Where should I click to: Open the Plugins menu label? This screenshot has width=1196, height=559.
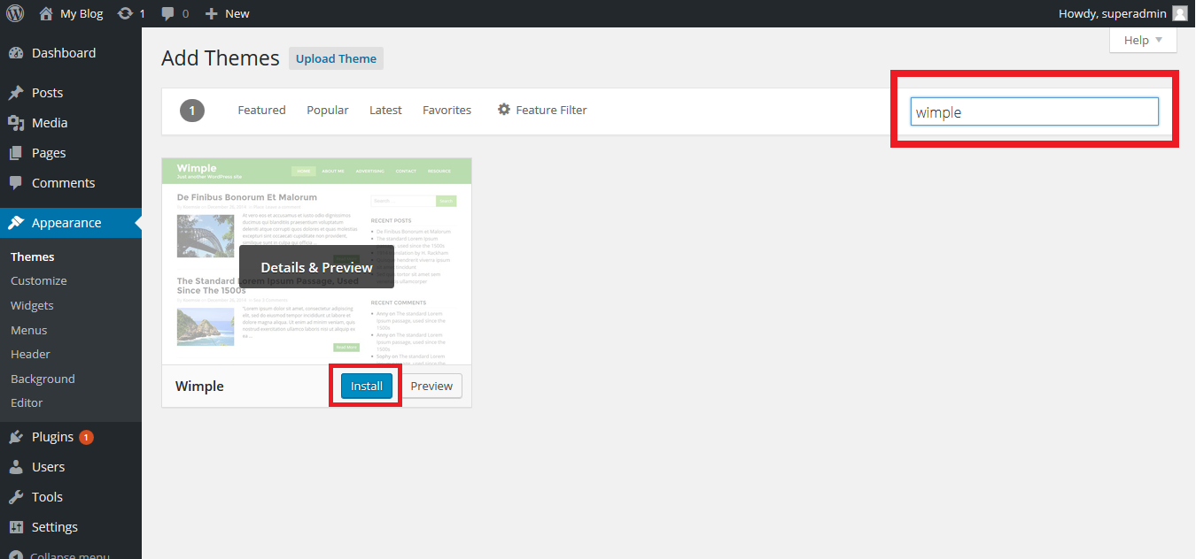click(x=52, y=437)
